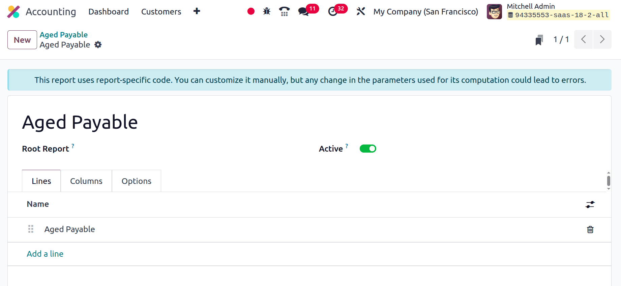This screenshot has width=621, height=286.
Task: Grab the drag handle of Aged Payable line
Action: point(31,229)
